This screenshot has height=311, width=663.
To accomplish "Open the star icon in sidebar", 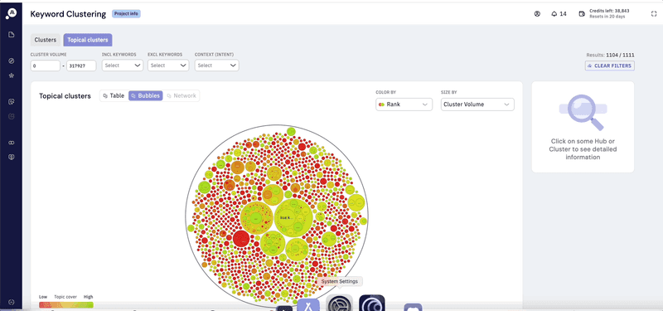I will (12, 75).
